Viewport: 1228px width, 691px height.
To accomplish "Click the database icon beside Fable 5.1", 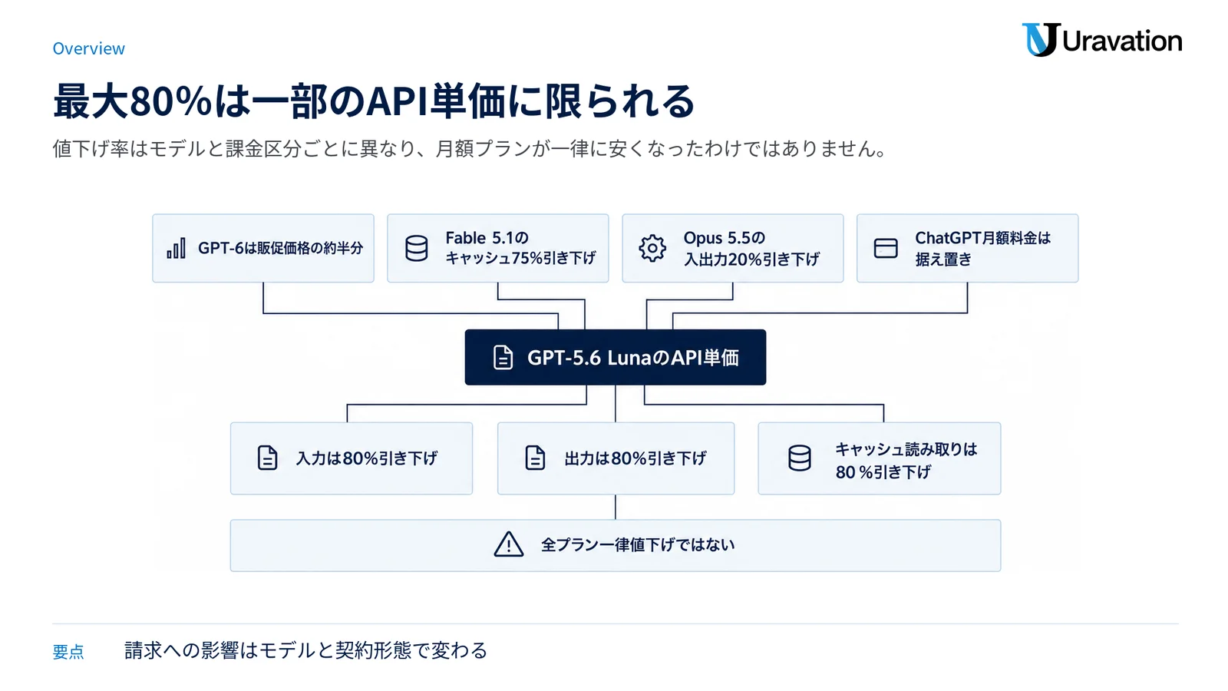I will 417,249.
